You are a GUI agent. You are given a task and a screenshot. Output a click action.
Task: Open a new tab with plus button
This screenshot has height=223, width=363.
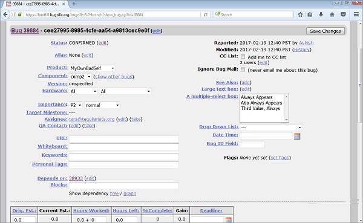click(x=74, y=4)
